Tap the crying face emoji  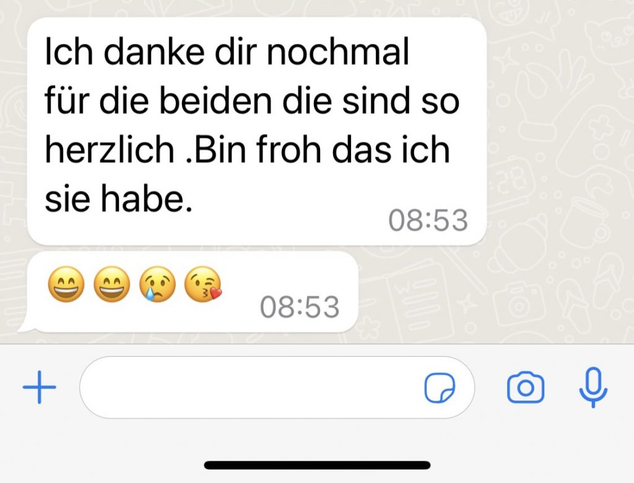coord(157,284)
